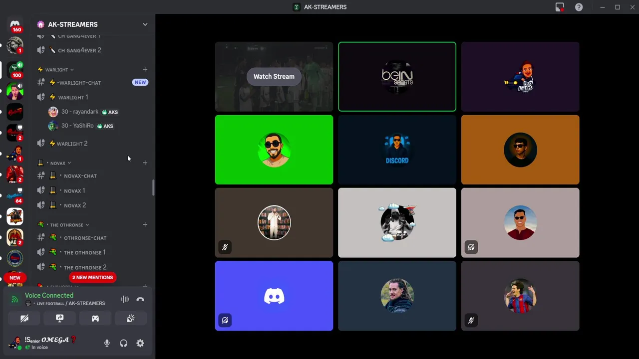Deafen with headphones icon
Viewport: 639px width, 359px height.
coord(123,343)
